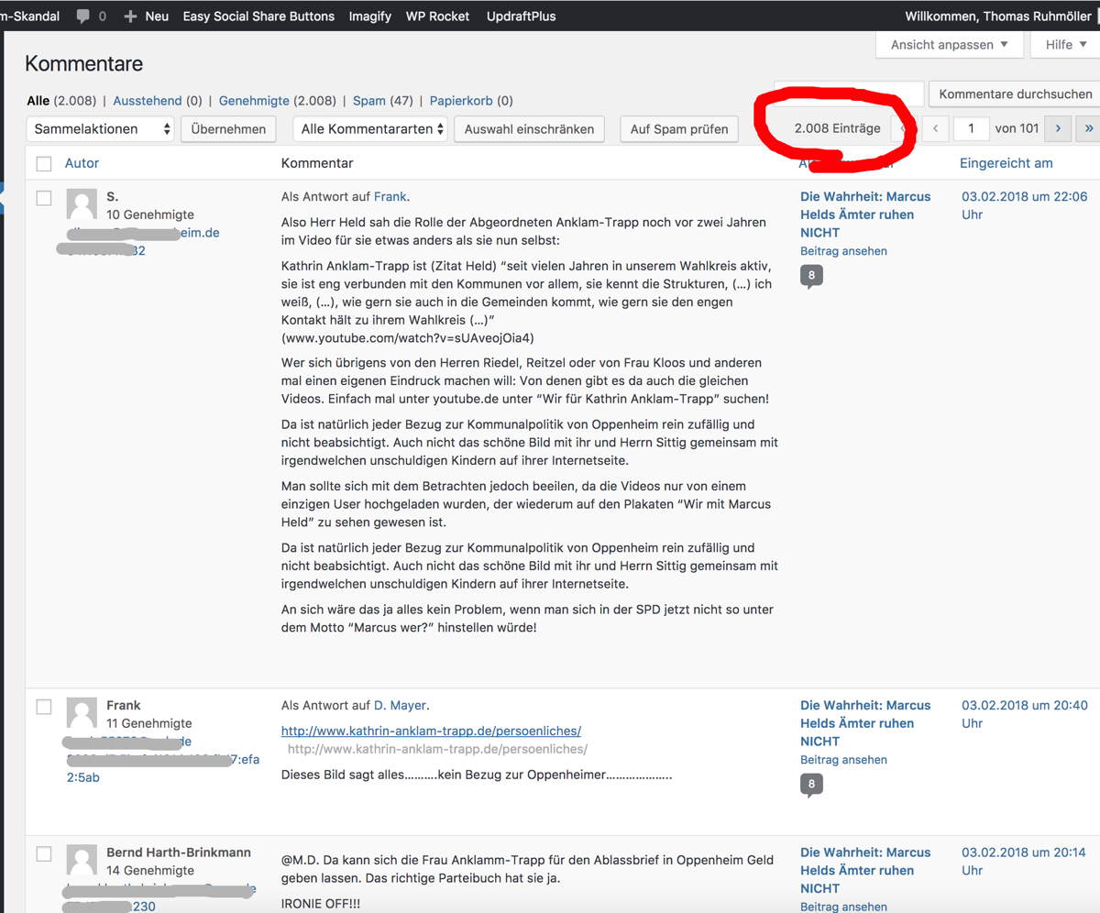Check the select-all checkbox in header
The width and height of the screenshot is (1100, 913).
(44, 164)
